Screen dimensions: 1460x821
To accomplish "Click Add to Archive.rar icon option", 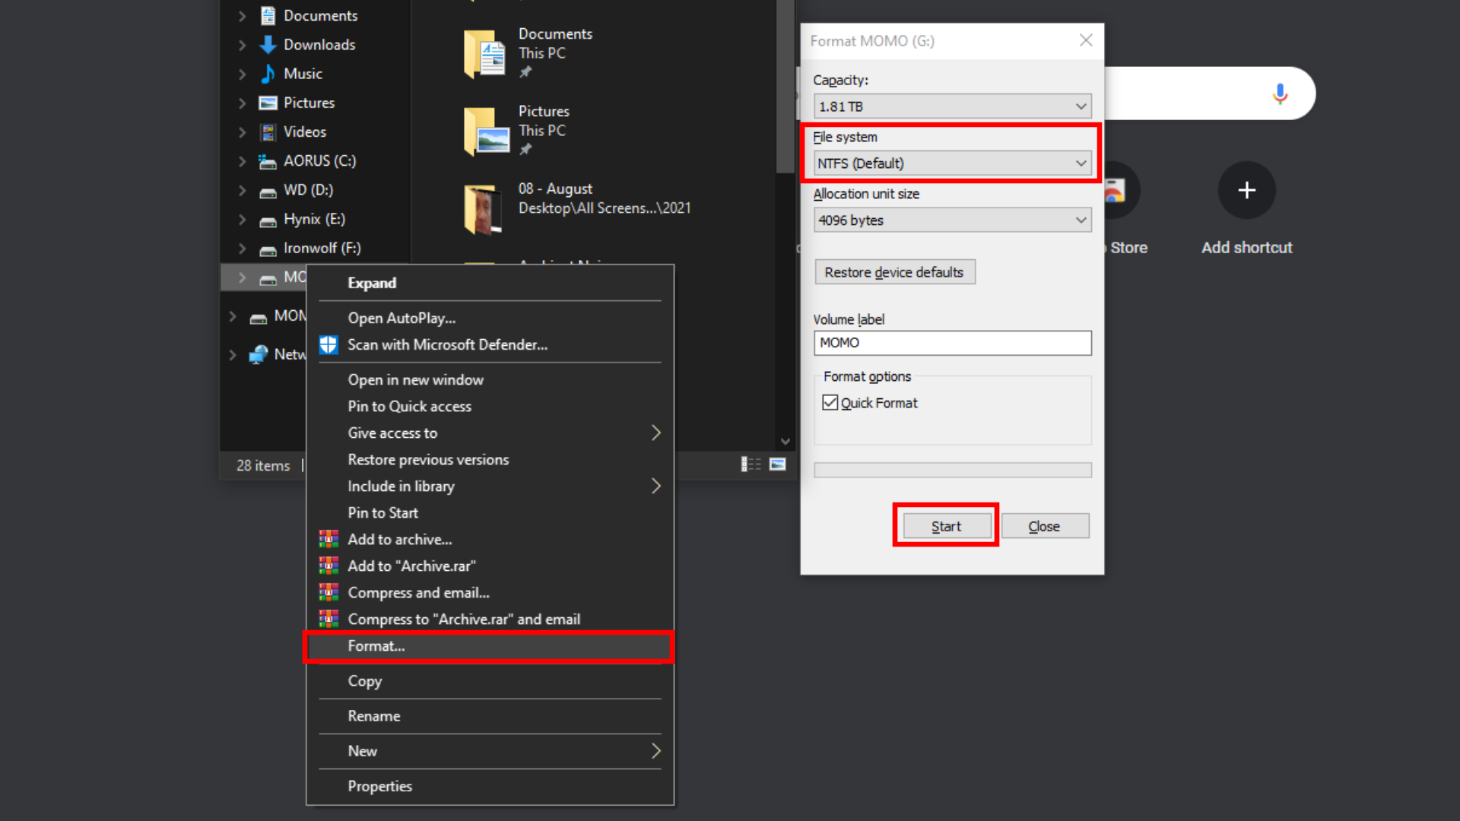I will tap(327, 566).
